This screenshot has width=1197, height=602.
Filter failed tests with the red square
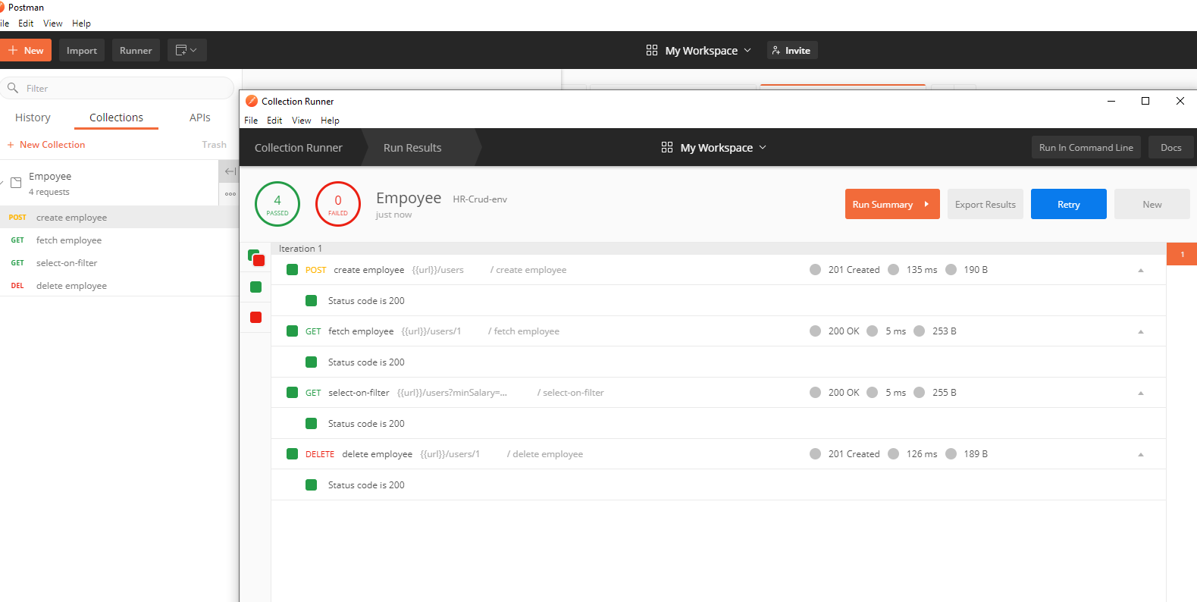pos(255,317)
